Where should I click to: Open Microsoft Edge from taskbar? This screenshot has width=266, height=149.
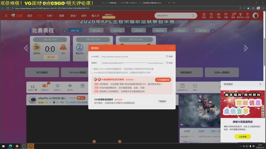click(10, 146)
